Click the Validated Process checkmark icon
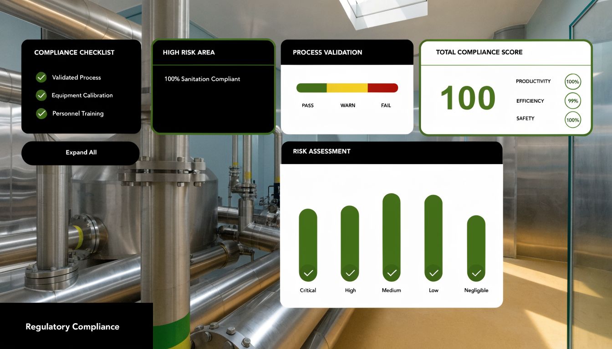Image resolution: width=612 pixels, height=349 pixels. 41,77
